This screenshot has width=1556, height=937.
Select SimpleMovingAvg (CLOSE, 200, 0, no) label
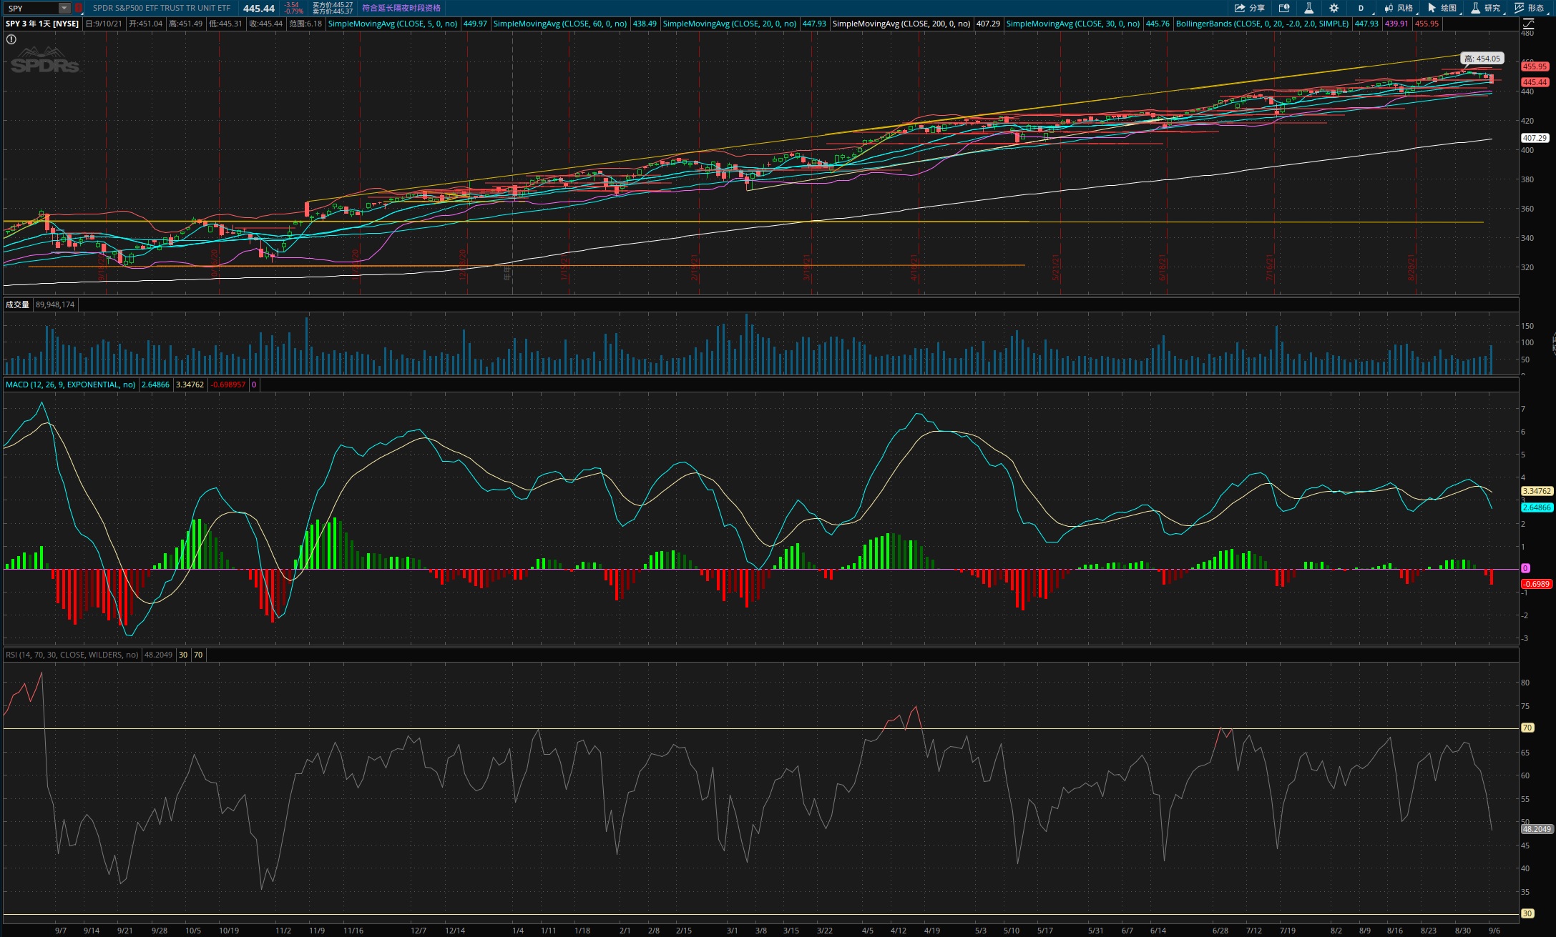pos(901,24)
